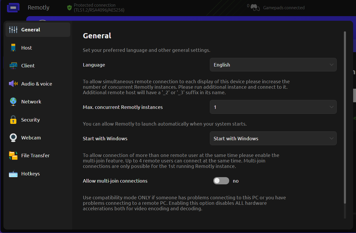The width and height of the screenshot is (356, 233).
Task: Click the General sliders icon in sidebar
Action: (13, 30)
